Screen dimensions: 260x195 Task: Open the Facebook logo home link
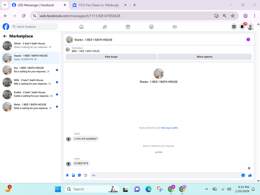(x=6, y=27)
